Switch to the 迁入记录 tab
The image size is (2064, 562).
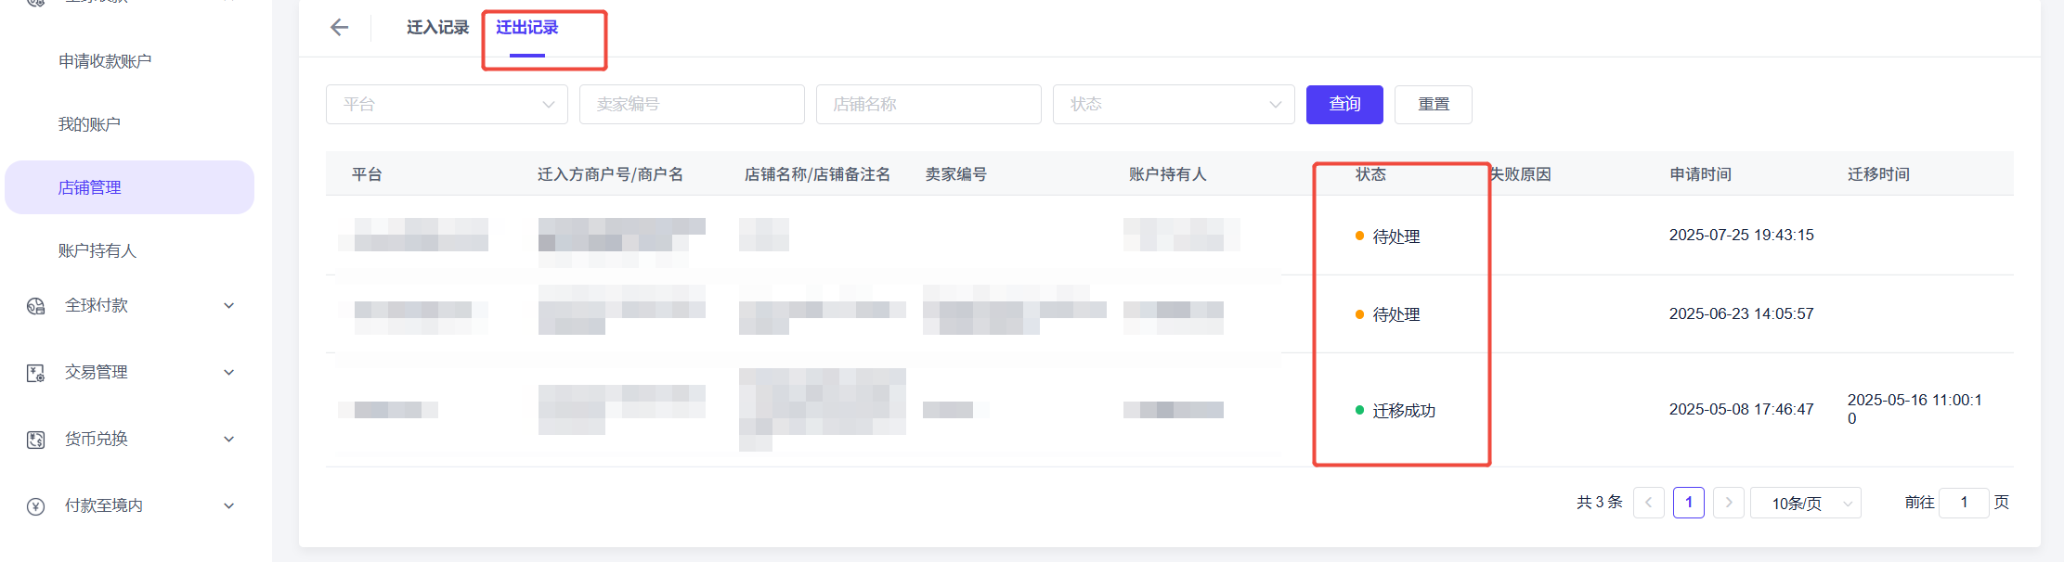pos(437,28)
